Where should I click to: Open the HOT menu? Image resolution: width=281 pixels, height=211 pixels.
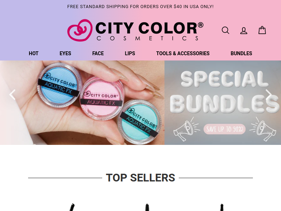coord(34,53)
